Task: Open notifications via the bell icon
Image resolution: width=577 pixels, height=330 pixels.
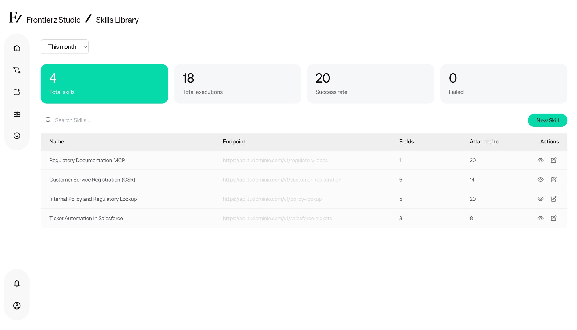Action: 17,284
